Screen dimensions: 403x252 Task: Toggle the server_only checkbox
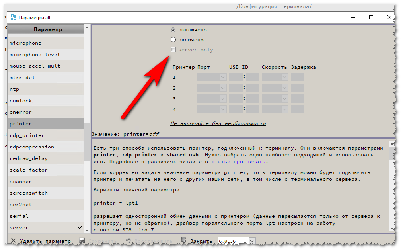pos(173,50)
